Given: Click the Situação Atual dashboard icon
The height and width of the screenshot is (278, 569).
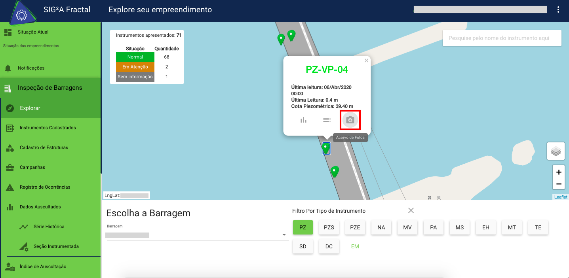Looking at the screenshot, I should [x=8, y=32].
